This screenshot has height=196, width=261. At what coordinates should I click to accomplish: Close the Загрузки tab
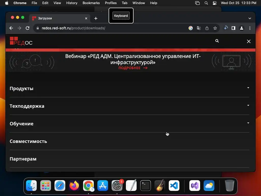coord(86,18)
